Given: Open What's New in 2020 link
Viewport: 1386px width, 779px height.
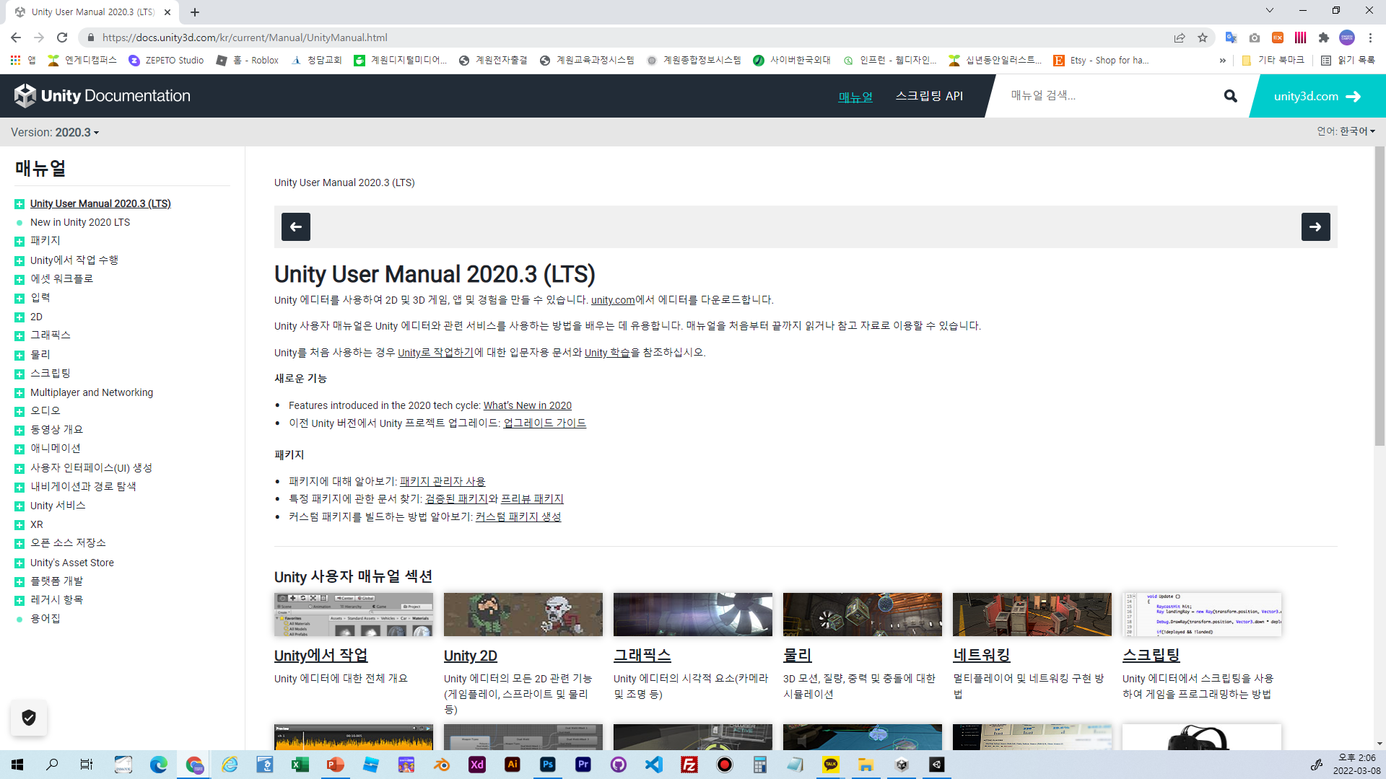Looking at the screenshot, I should point(528,405).
